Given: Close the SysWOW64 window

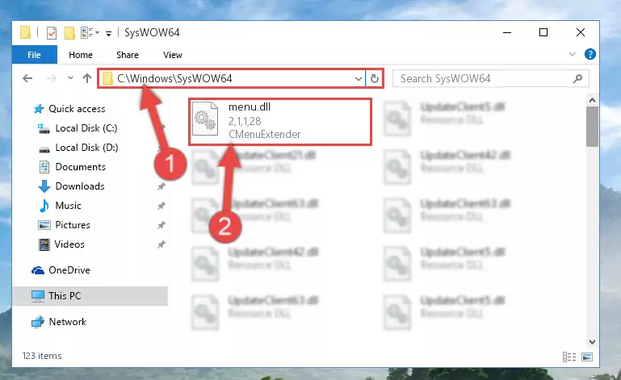Looking at the screenshot, I should (580, 32).
